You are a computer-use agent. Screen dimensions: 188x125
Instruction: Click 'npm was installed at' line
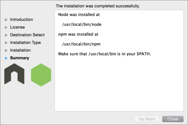tap(78, 34)
